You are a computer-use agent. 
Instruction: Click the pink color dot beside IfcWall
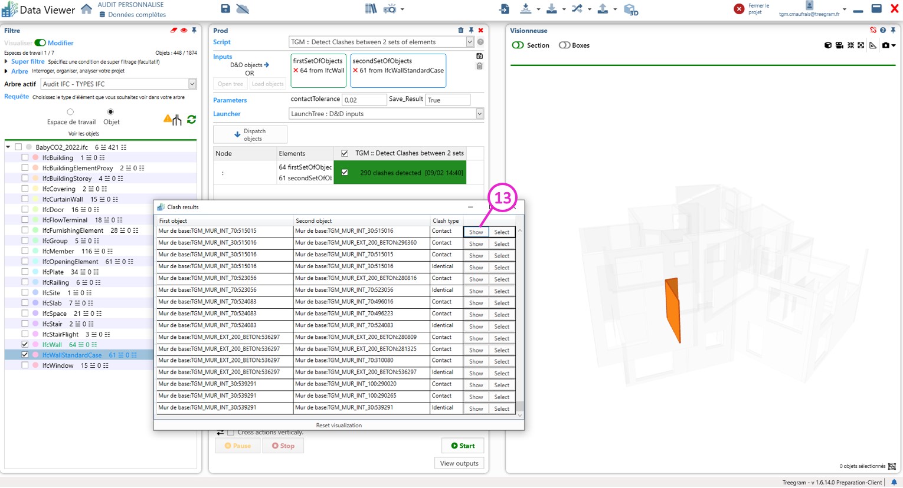(x=35, y=345)
